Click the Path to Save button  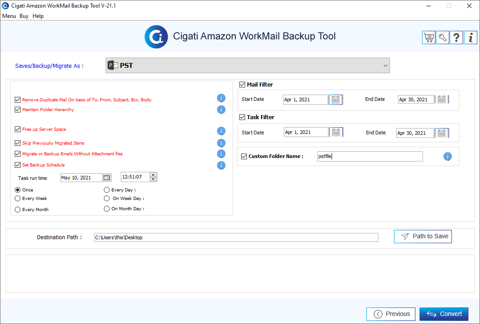tap(423, 237)
